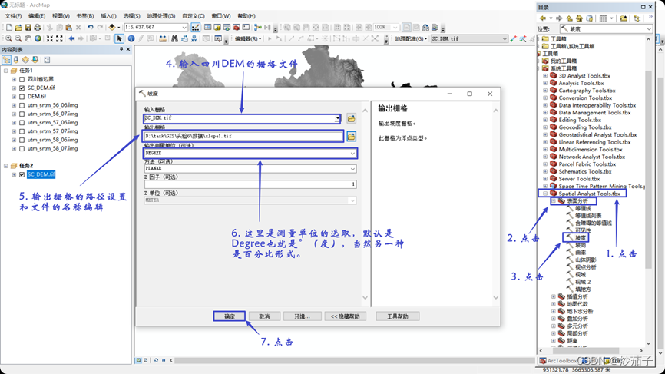The image size is (665, 374).
Task: Toggle checkbox for utm_srtm_58_06.img
Action: pyautogui.click(x=22, y=140)
